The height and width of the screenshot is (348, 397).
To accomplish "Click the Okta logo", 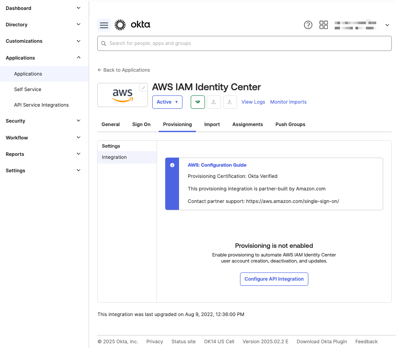I will pyautogui.click(x=132, y=25).
